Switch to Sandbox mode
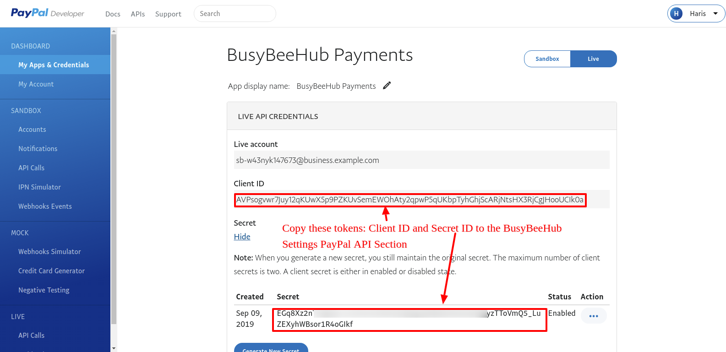This screenshot has width=726, height=352. (547, 59)
